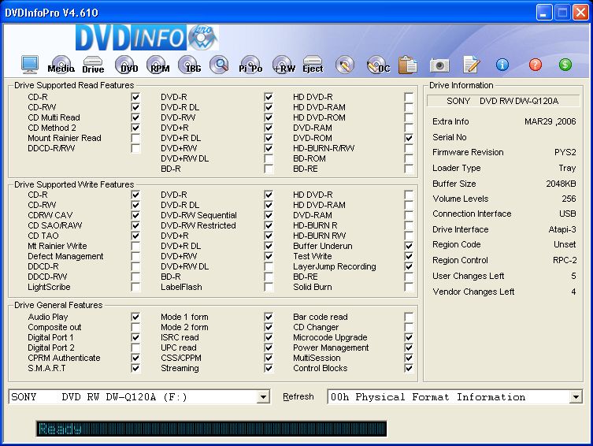Click the Volume Levels 256 value
593x446 pixels.
click(569, 199)
